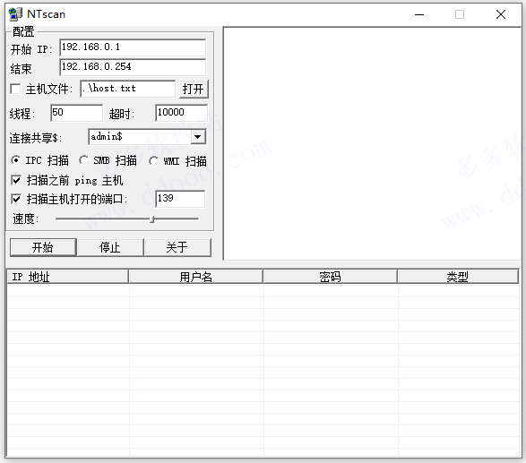
Task: Click the 密码 column header
Action: (x=330, y=277)
